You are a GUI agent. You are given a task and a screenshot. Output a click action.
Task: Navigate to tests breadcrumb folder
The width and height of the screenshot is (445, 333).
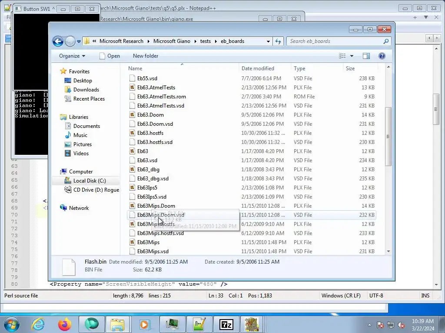[x=206, y=41]
